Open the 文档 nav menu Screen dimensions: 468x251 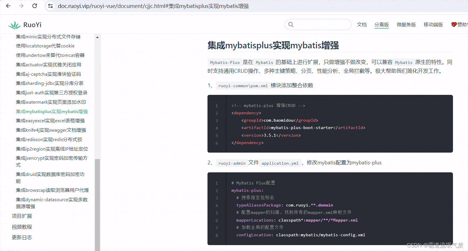362,24
